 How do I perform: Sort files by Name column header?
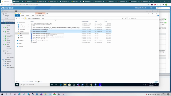point(32,21)
